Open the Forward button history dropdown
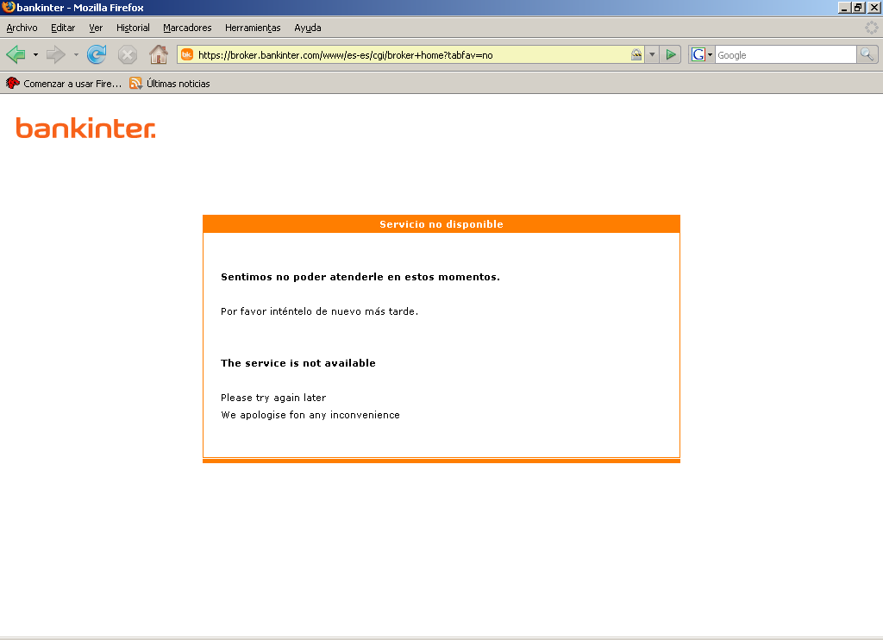This screenshot has height=640, width=883. [74, 54]
